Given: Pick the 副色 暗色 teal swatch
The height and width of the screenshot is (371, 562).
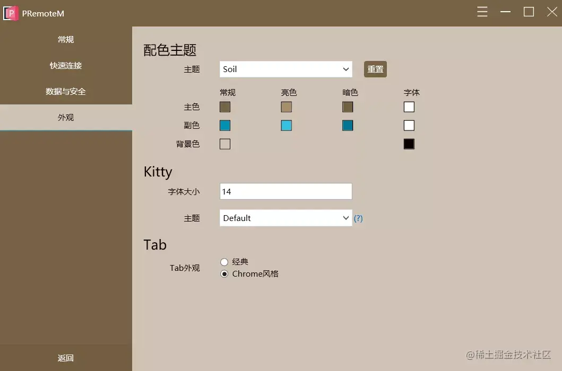Looking at the screenshot, I should pos(348,125).
